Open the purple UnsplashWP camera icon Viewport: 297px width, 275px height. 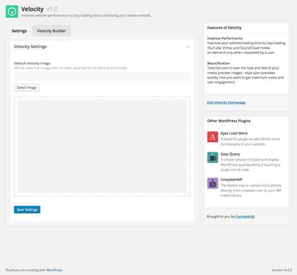[x=212, y=183]
